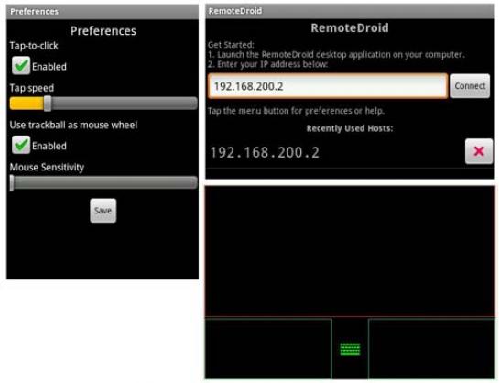Click the Preferences title bar
Image resolution: width=499 pixels, height=383 pixels.
(x=103, y=12)
